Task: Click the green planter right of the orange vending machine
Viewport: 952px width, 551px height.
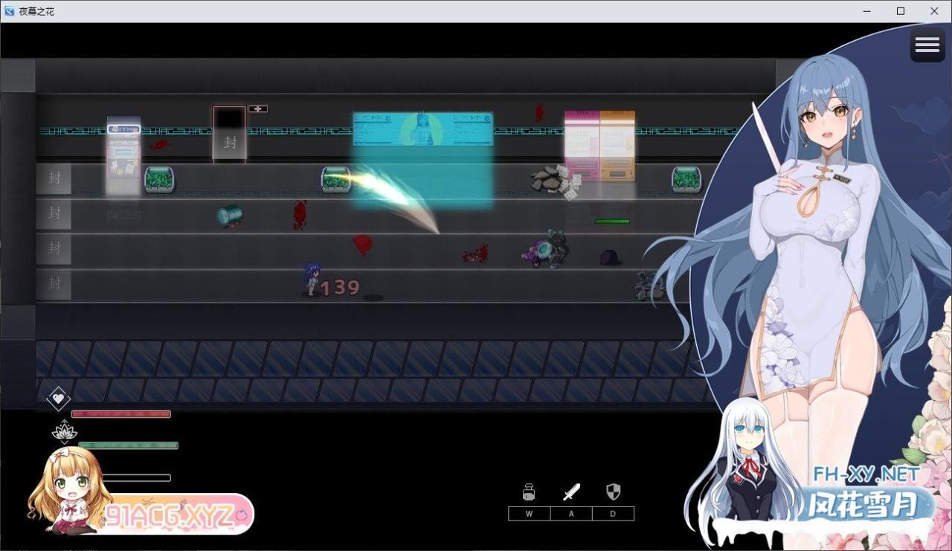Action: (x=686, y=180)
